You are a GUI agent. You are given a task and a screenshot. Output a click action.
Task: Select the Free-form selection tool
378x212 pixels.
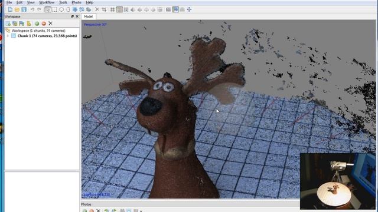69,9
